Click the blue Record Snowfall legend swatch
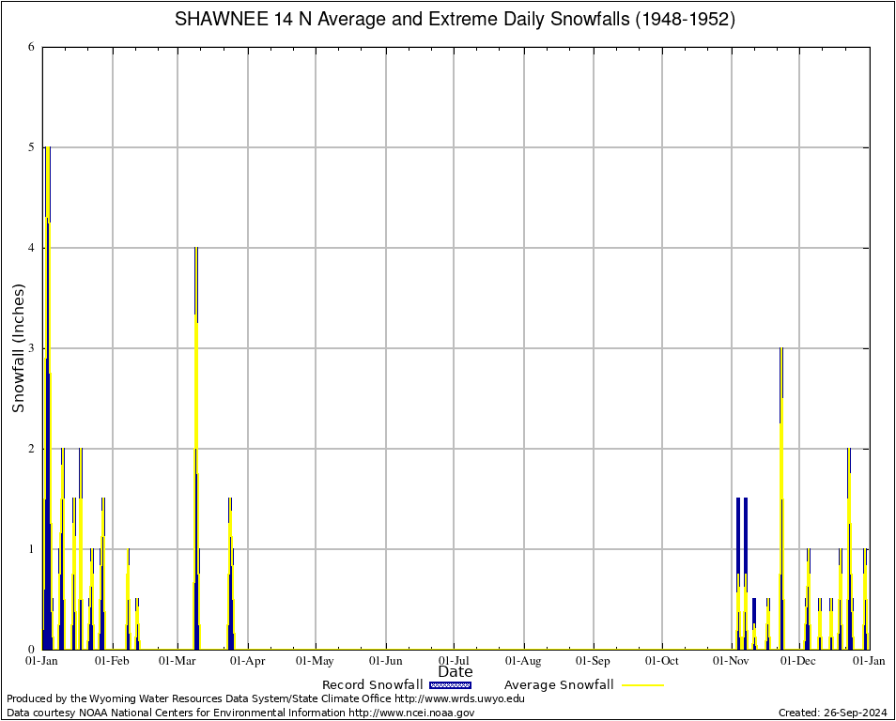 tap(450, 685)
